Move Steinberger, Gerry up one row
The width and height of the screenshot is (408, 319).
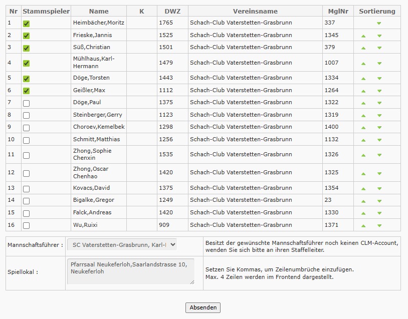click(x=363, y=115)
